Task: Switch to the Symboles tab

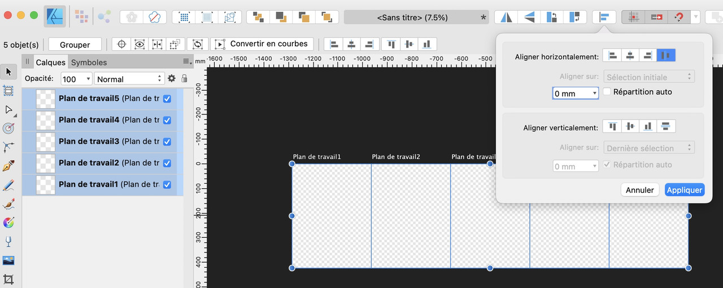Action: click(89, 63)
